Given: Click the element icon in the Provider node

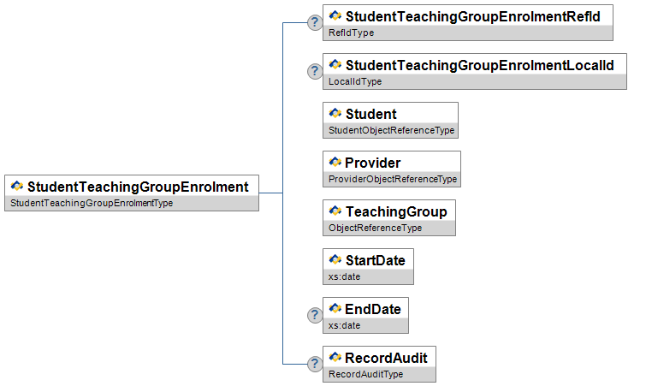Looking at the screenshot, I should click(335, 163).
